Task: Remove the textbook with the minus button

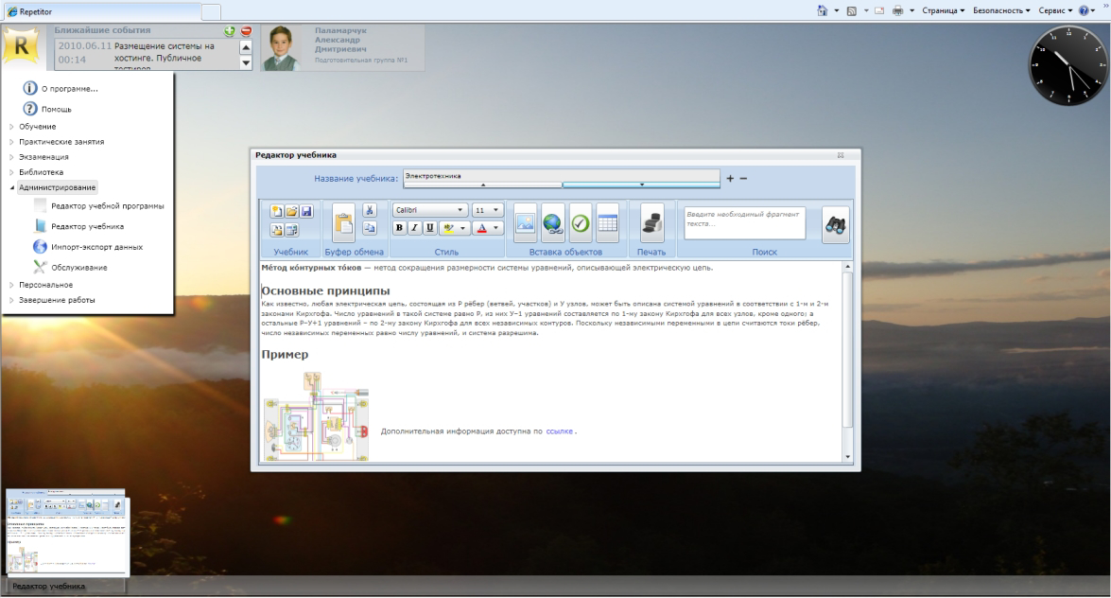Action: (x=743, y=179)
